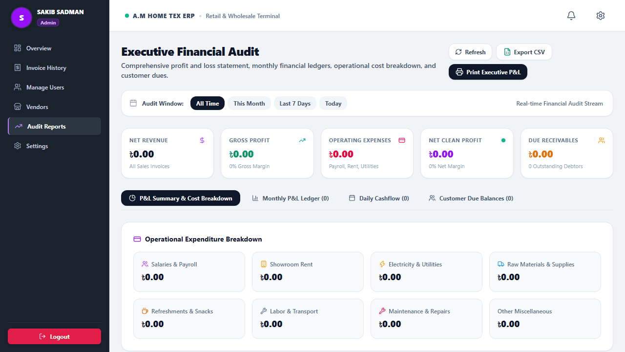Select This Month audit window
Viewport: 625px width, 352px height.
coord(249,103)
